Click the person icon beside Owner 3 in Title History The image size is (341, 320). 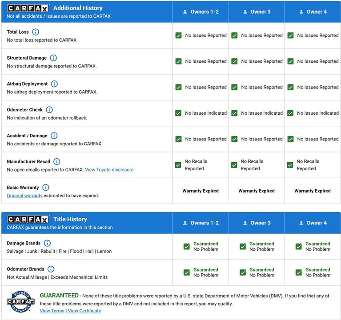coord(245,223)
